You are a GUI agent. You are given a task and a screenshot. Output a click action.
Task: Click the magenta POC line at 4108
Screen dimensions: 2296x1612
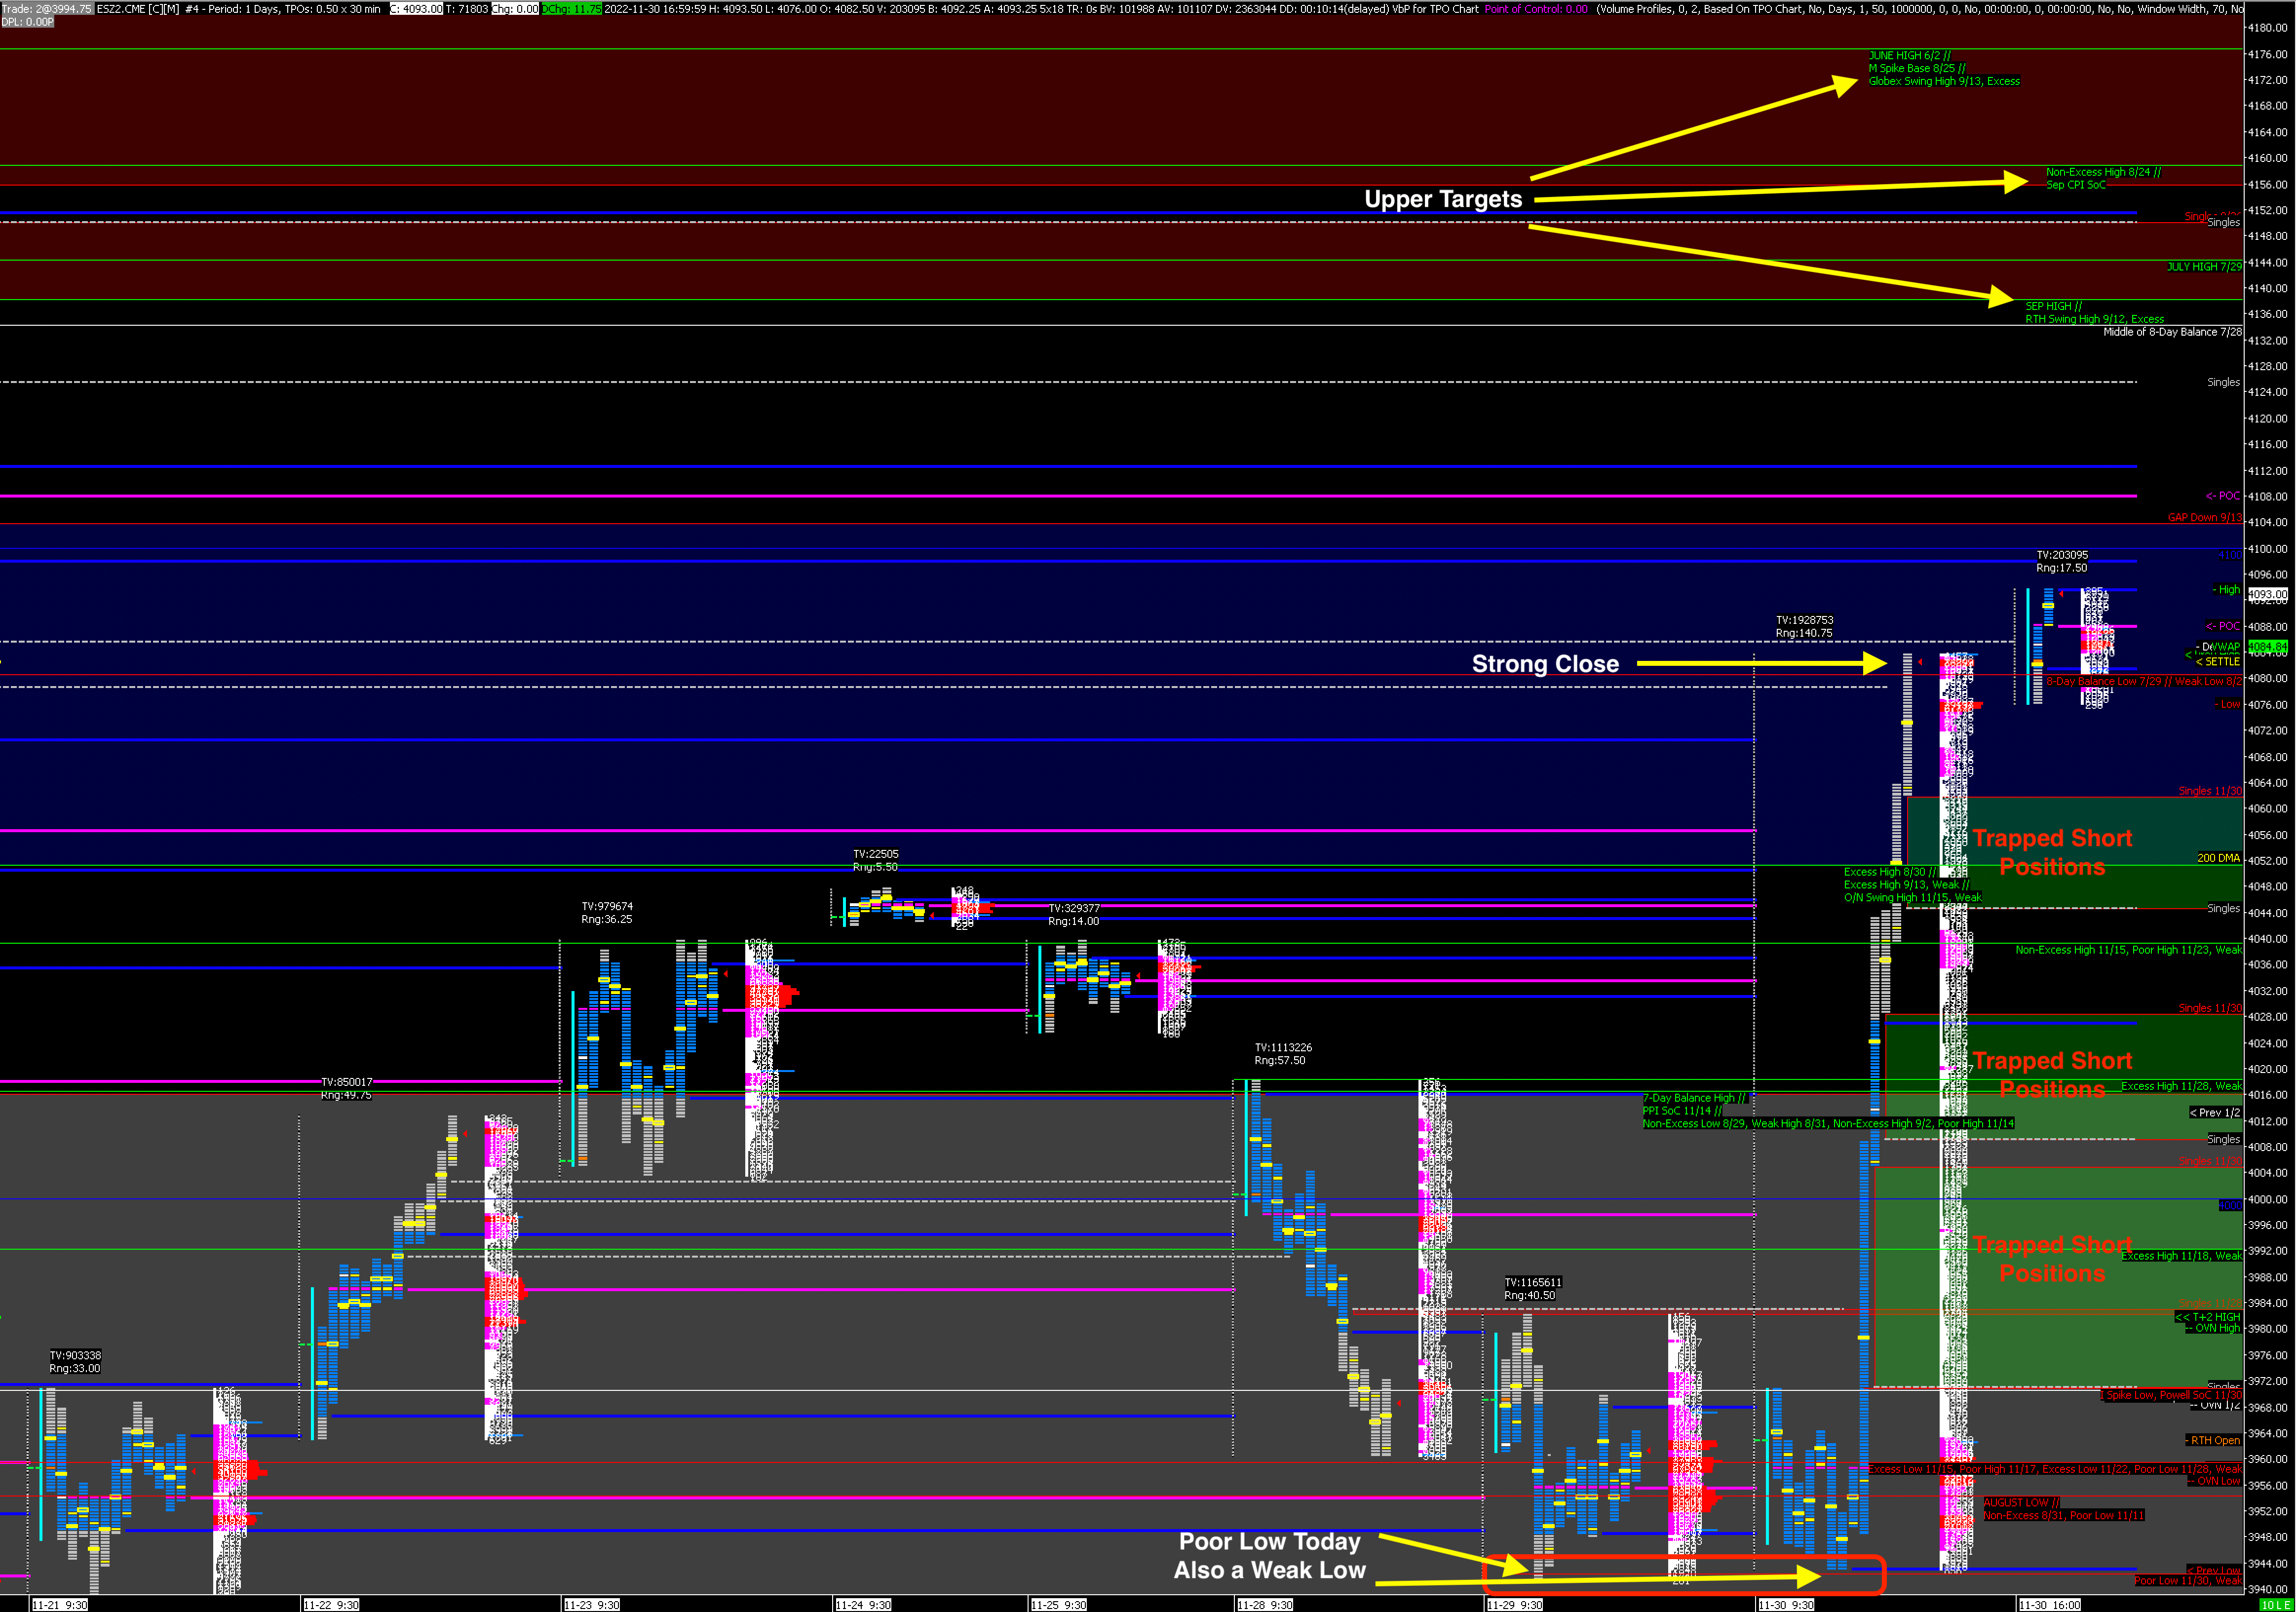tap(1000, 496)
